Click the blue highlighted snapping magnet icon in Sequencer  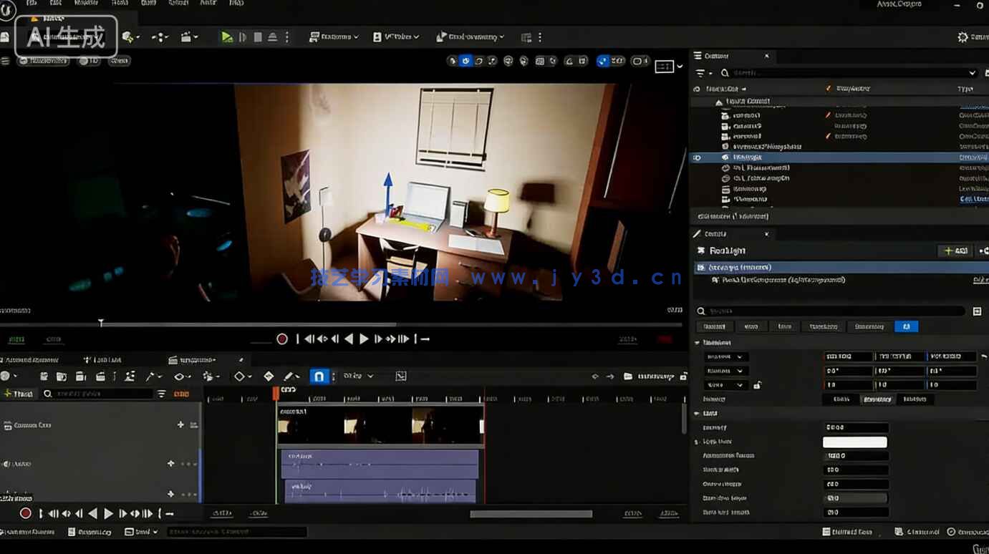coord(319,376)
